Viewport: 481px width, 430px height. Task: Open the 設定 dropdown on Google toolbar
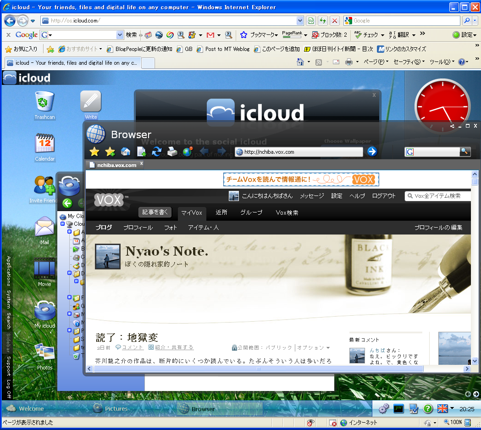coord(465,35)
